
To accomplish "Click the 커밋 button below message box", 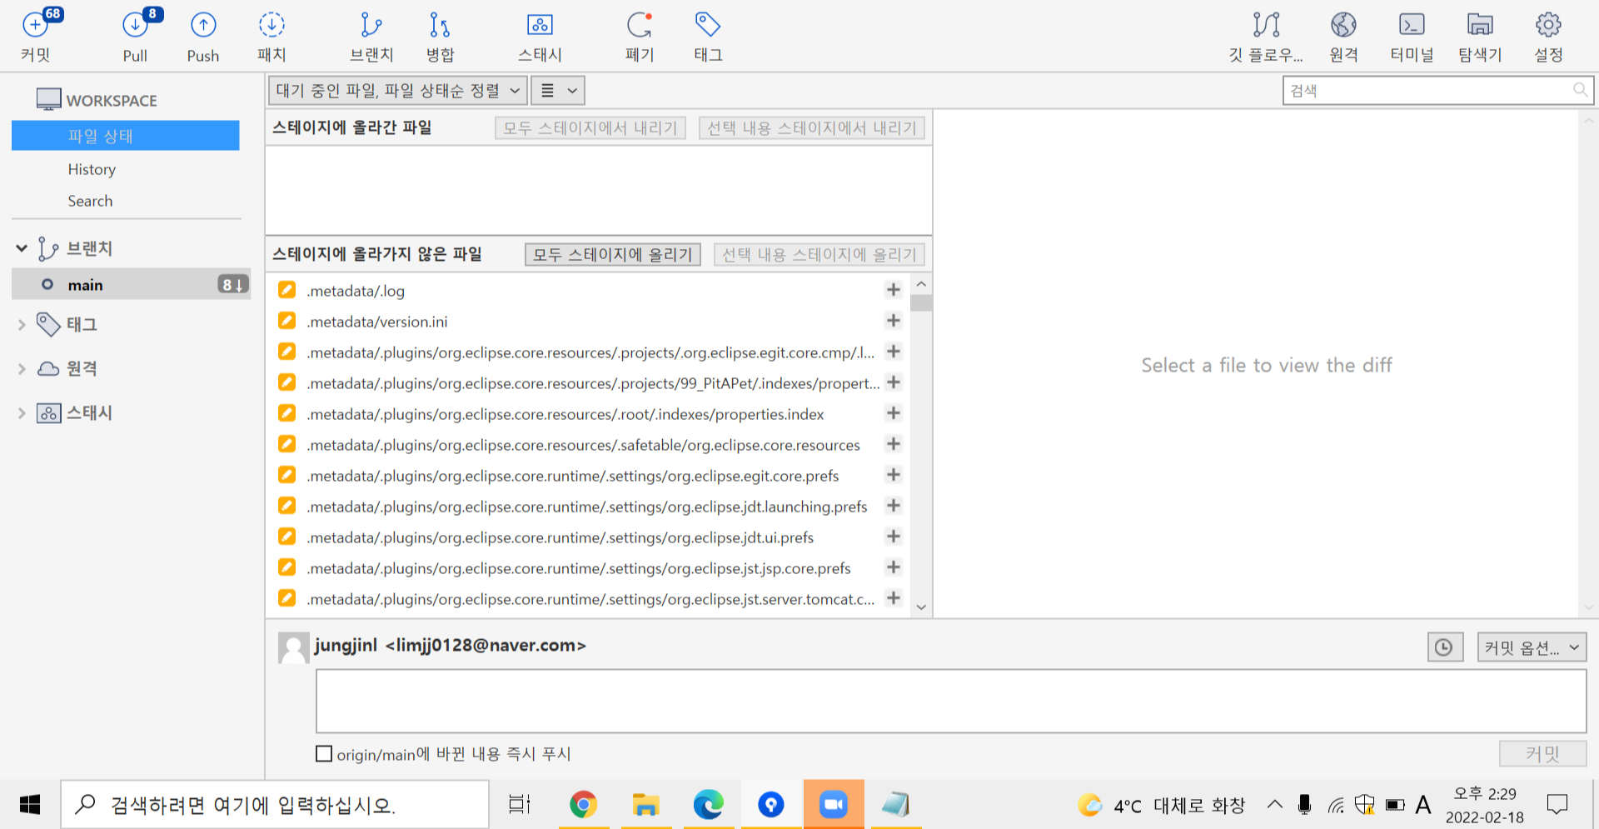I will 1542,754.
